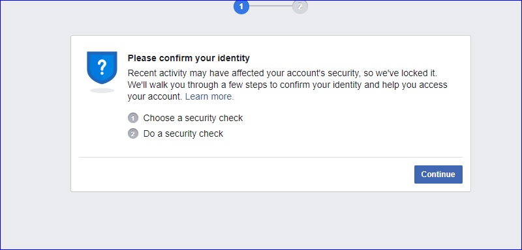Click the blue shield question mark icon
522x250 pixels.
click(102, 68)
